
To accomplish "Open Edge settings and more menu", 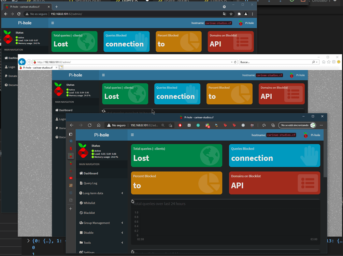I will point(321,125).
